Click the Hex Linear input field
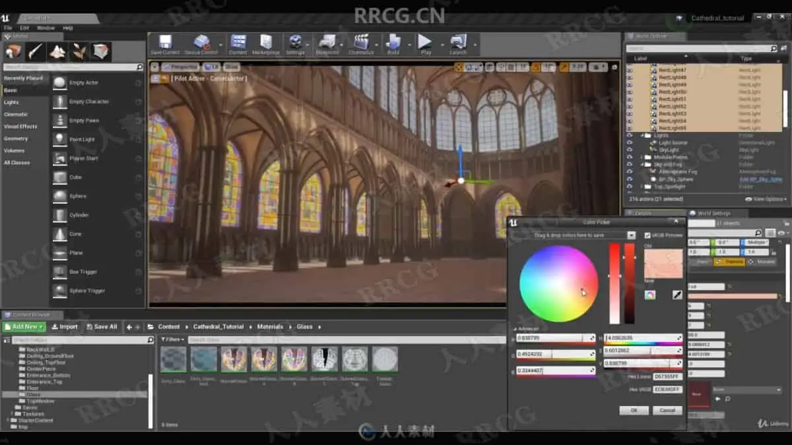The image size is (792, 445). 667,376
